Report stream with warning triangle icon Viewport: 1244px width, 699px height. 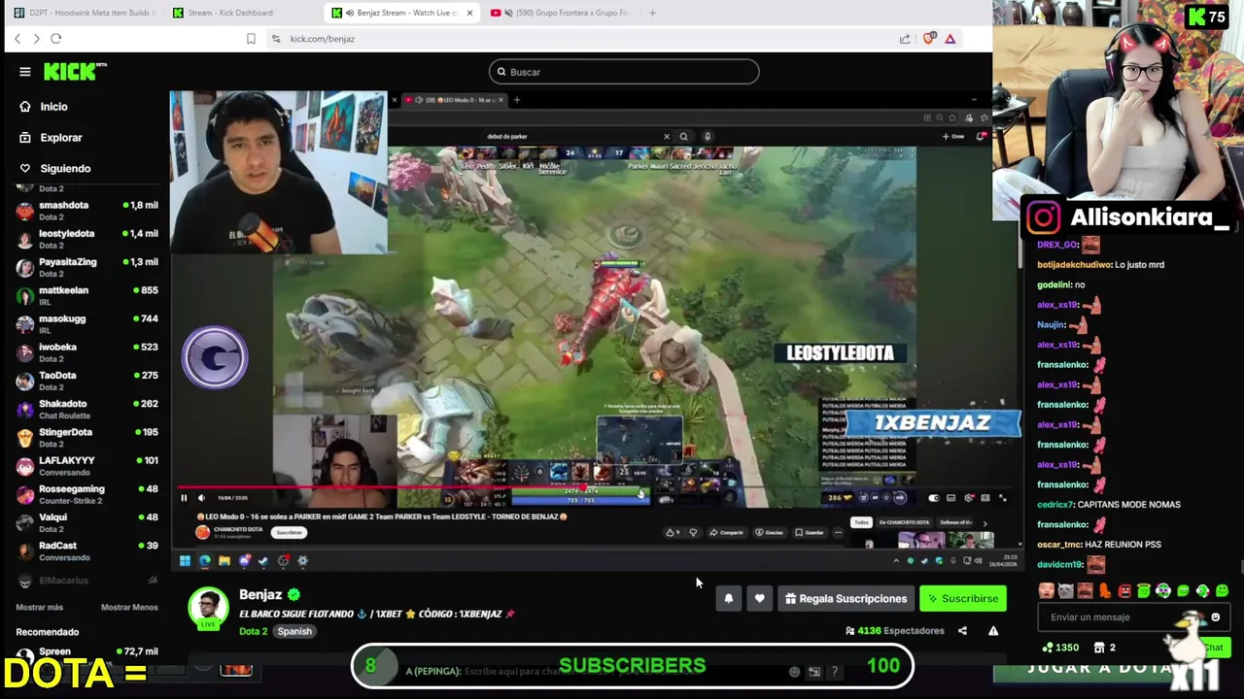(993, 631)
